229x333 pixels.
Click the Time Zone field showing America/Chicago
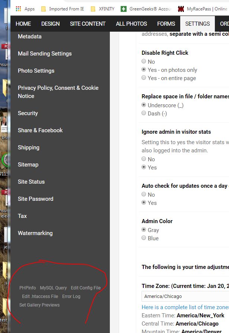coord(185,296)
